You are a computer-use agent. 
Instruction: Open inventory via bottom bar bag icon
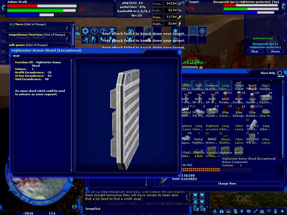tap(221, 211)
